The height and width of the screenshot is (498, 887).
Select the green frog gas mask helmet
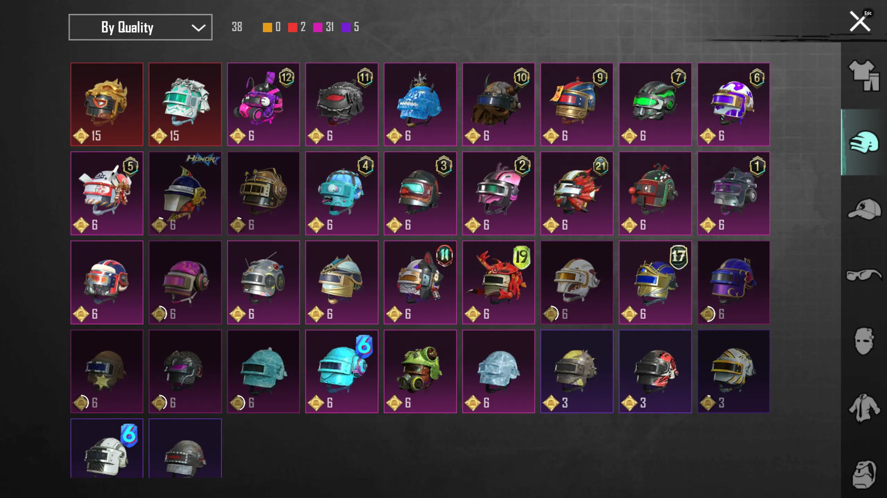pos(420,371)
